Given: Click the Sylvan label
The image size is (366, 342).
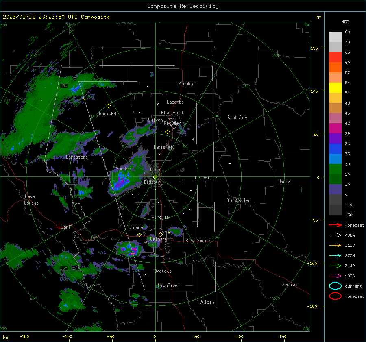Looking at the screenshot, I should pyautogui.click(x=155, y=120).
